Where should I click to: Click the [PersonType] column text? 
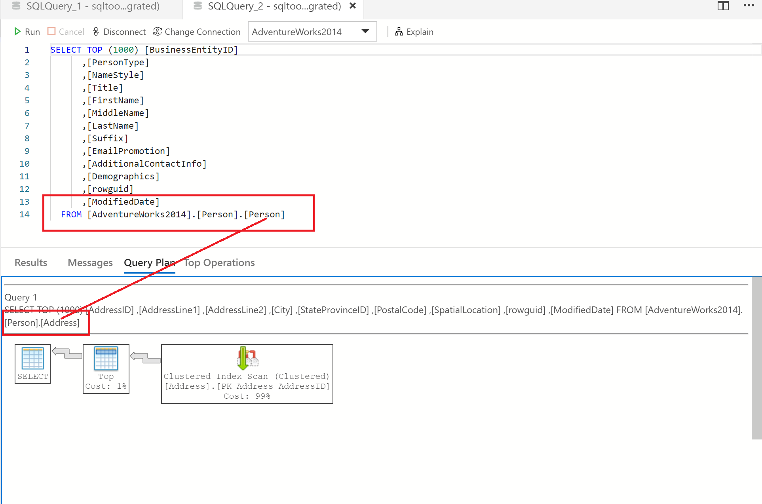pyautogui.click(x=118, y=62)
